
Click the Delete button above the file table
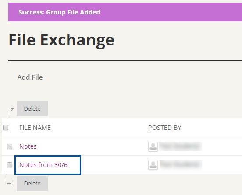coord(32,109)
